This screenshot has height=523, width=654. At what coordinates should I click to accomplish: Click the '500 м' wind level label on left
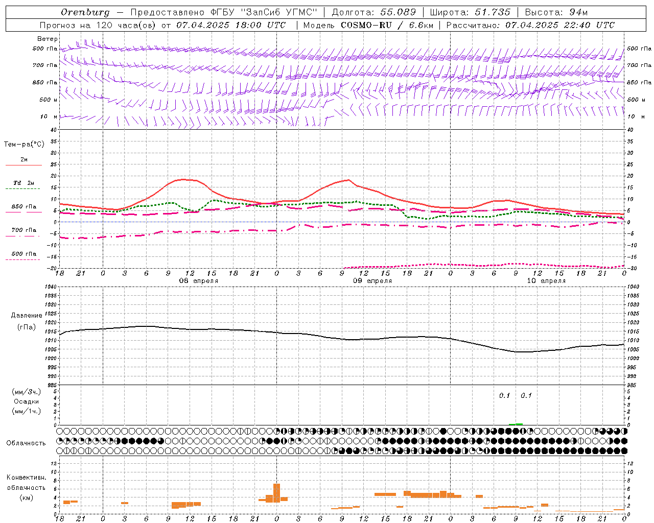pyautogui.click(x=49, y=100)
